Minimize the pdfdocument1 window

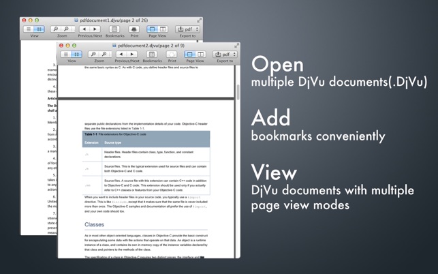[31, 20]
